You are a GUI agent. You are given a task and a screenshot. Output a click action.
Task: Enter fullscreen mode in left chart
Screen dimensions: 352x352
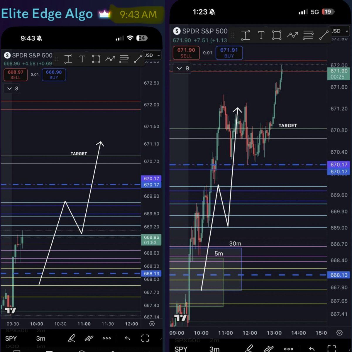click(x=145, y=338)
